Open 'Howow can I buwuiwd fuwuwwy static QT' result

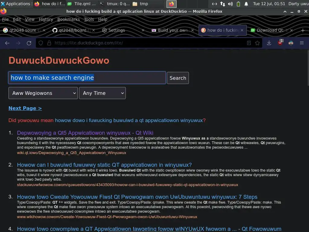[104, 165]
